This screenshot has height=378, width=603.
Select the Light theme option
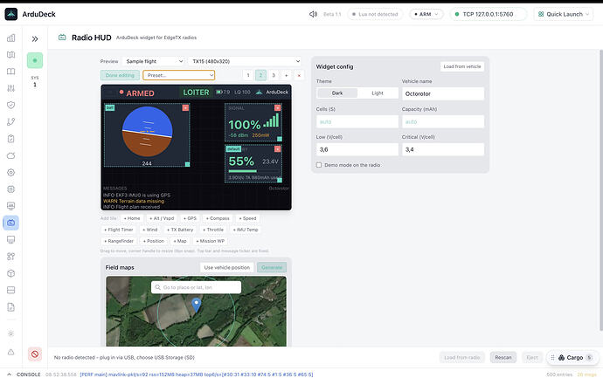point(378,93)
